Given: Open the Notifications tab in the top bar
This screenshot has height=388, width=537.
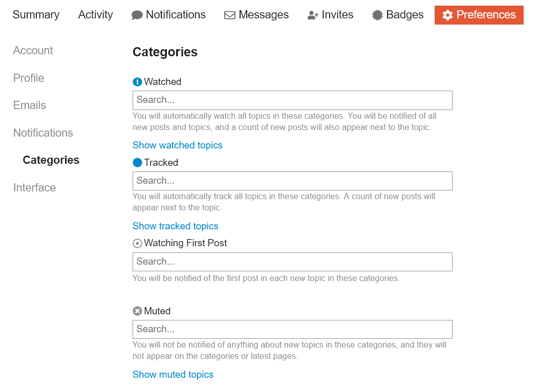Looking at the screenshot, I should 168,15.
